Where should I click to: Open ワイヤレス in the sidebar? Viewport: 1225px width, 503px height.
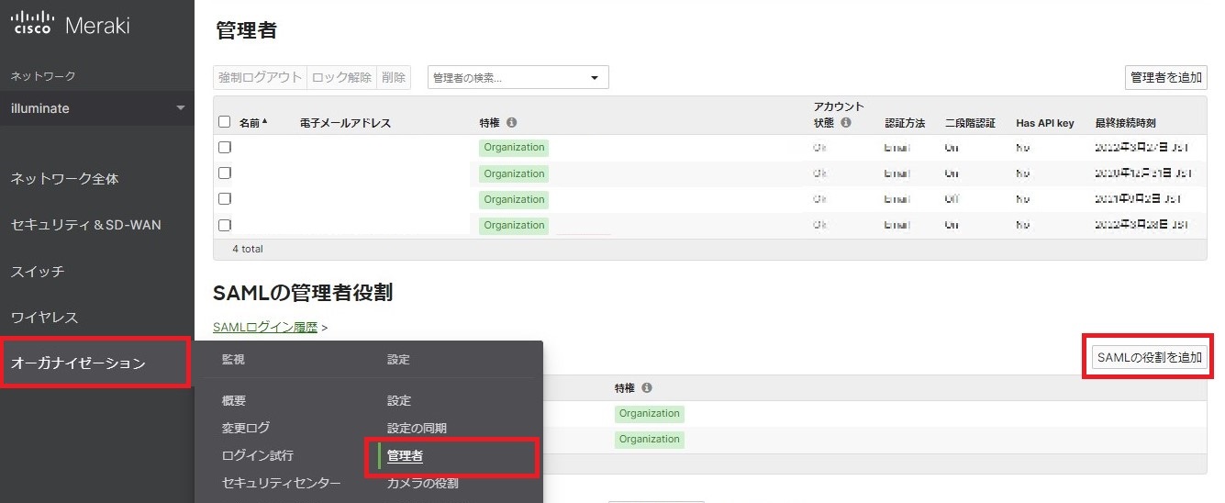click(x=44, y=318)
